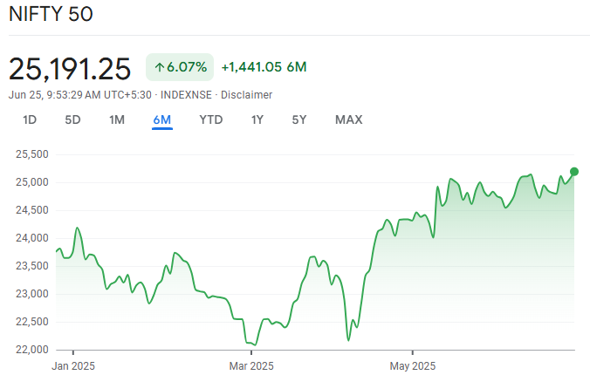This screenshot has width=590, height=375.
Task: Click the Mar 2025 axis label
Action: click(251, 365)
